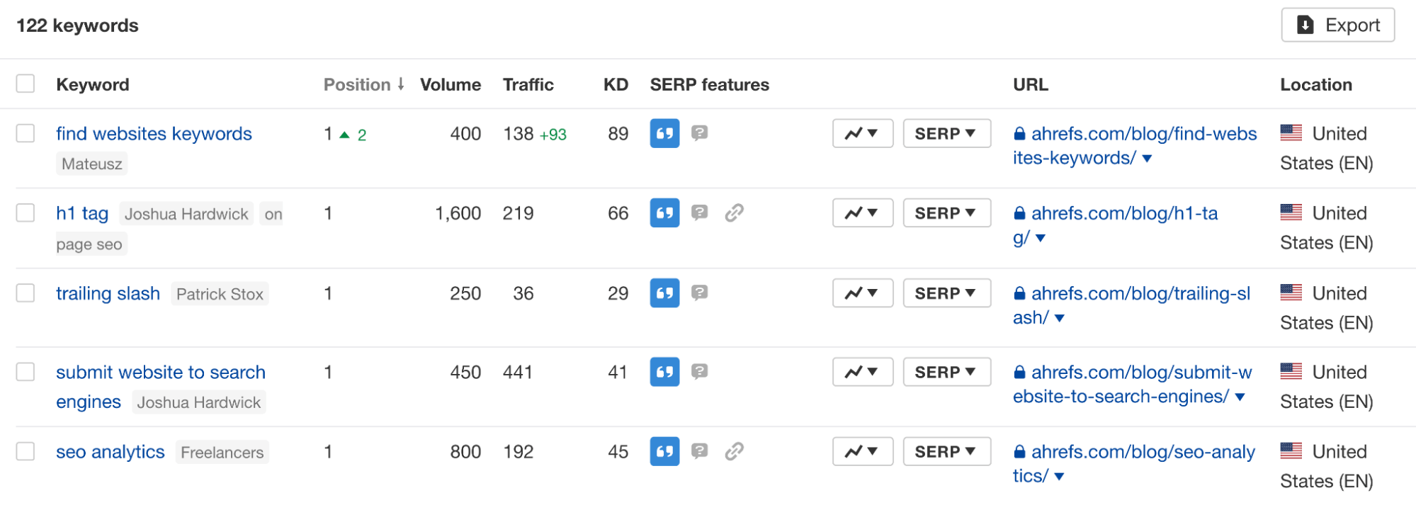The height and width of the screenshot is (505, 1416).
Task: Click the US flag beside 'submit website to search engines'
Action: pos(1292,371)
